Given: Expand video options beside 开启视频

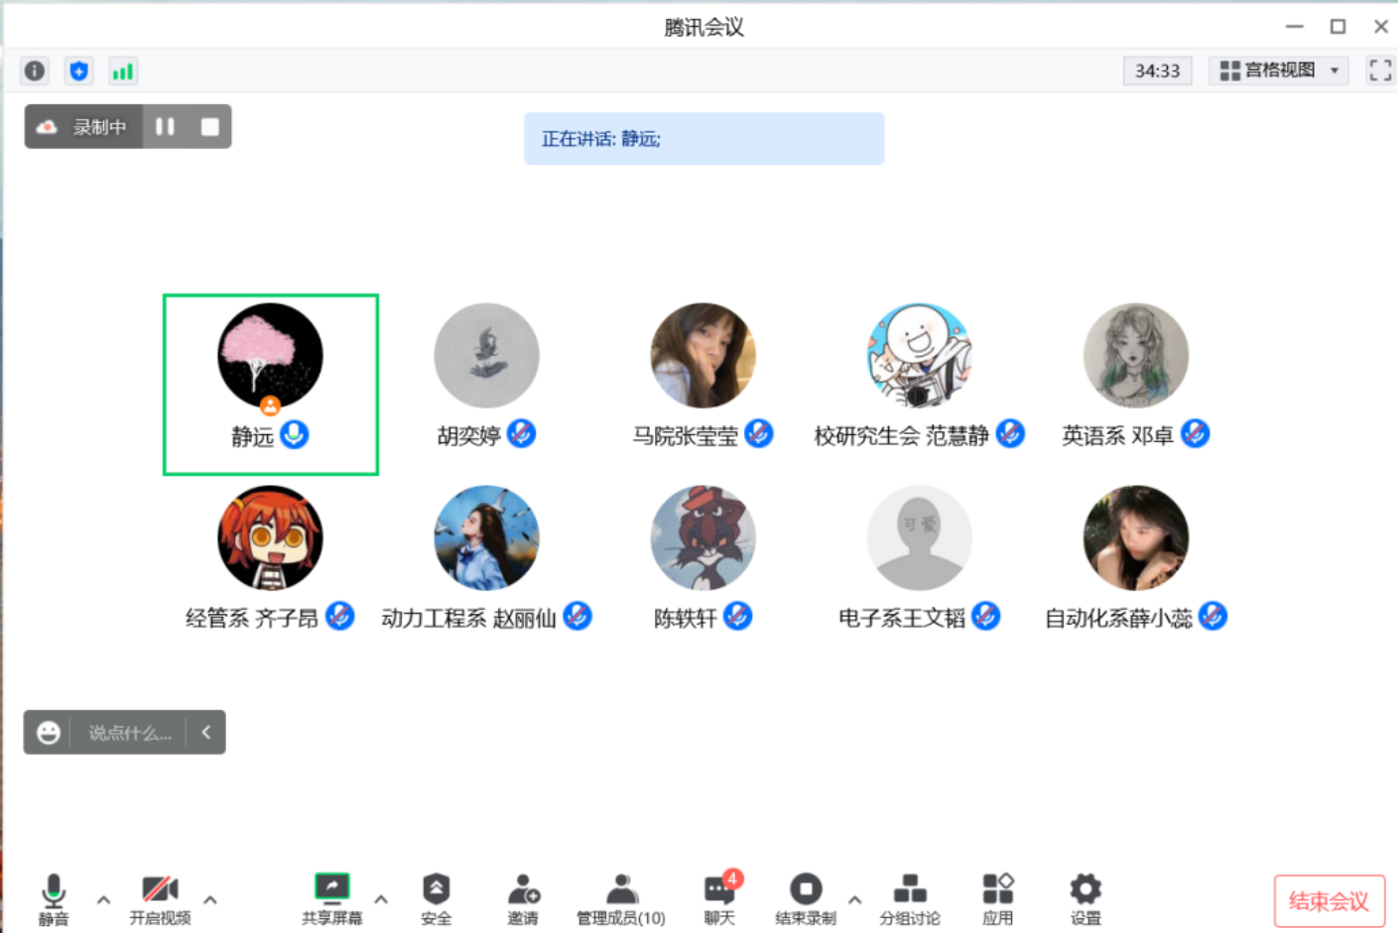Looking at the screenshot, I should 210,900.
